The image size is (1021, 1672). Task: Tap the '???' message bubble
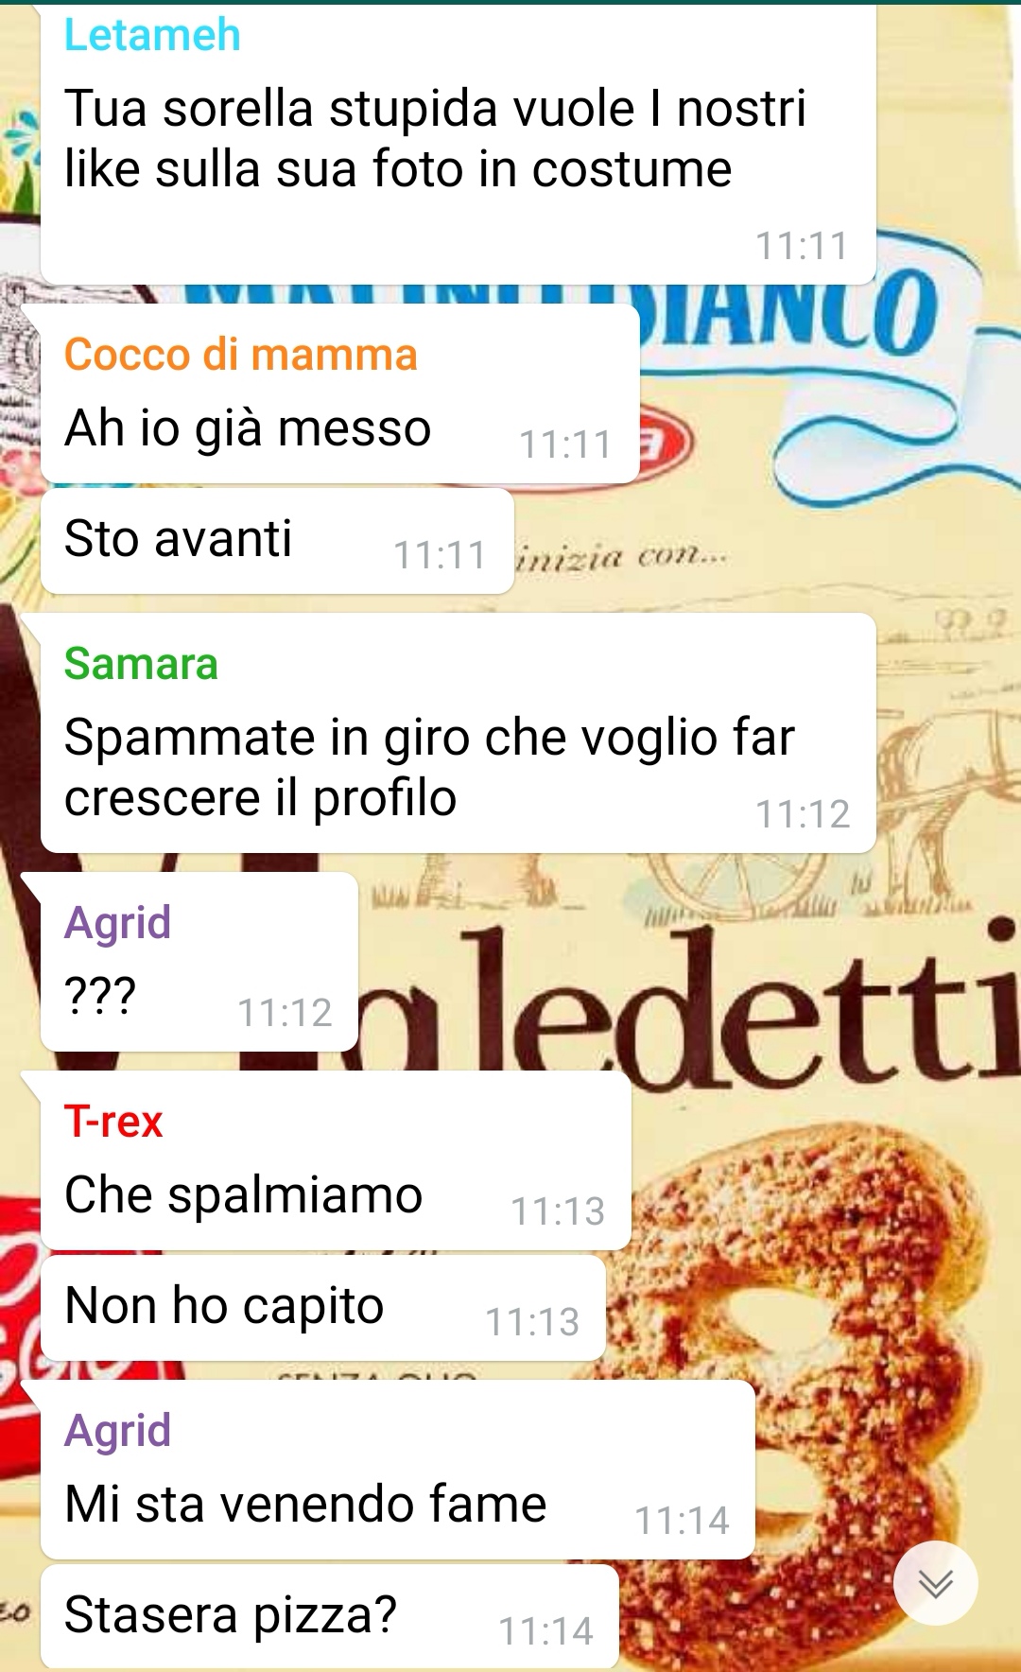[x=199, y=962]
